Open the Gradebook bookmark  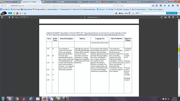(5, 9)
